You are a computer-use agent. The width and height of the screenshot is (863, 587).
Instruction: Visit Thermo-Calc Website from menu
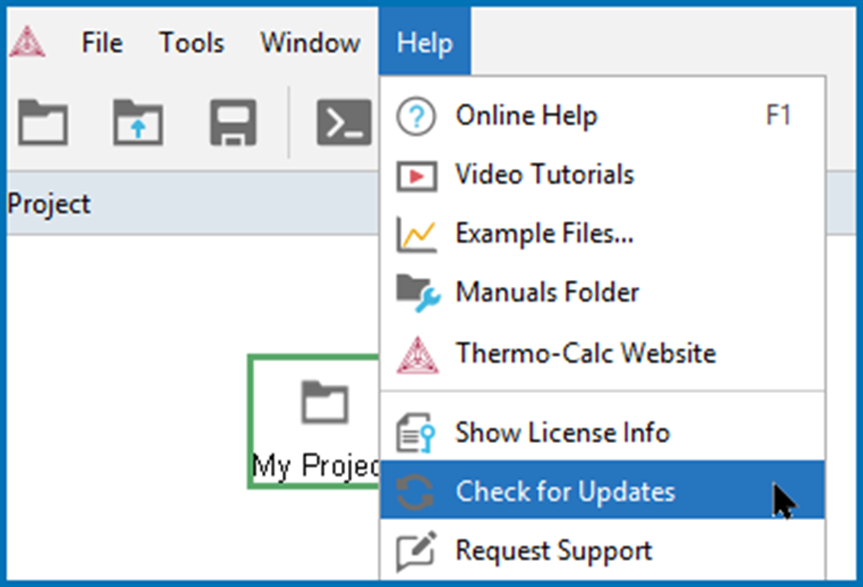coord(603,353)
